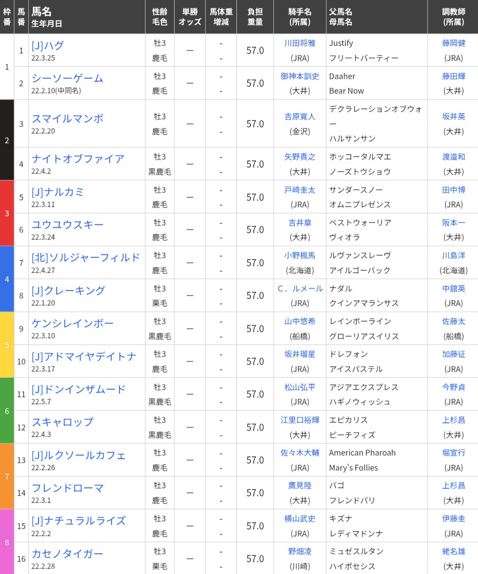View [北]ソルジャーフィルド's details
This screenshot has height=574, width=478.
pyautogui.click(x=84, y=257)
